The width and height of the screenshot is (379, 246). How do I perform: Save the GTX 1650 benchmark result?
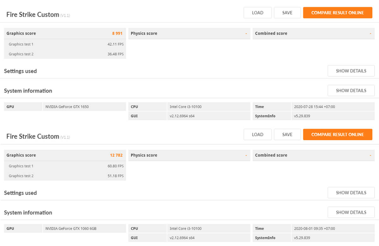click(287, 13)
